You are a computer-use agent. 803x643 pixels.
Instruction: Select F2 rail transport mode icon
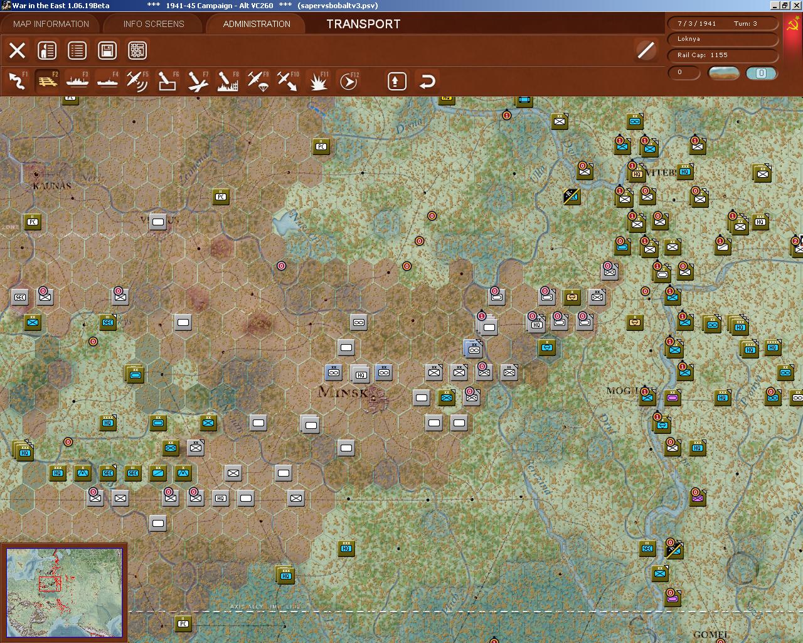point(48,81)
